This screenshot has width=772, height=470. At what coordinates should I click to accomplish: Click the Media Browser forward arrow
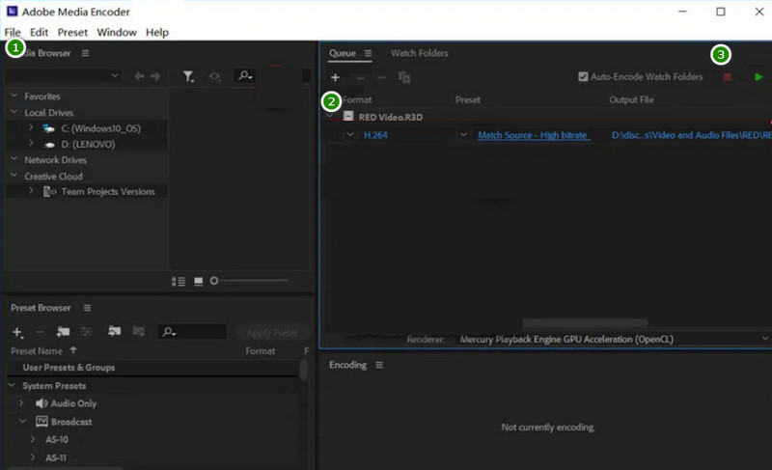pos(155,76)
